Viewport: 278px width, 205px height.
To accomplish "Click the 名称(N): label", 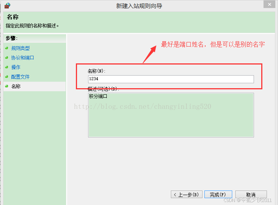I will [96, 71].
